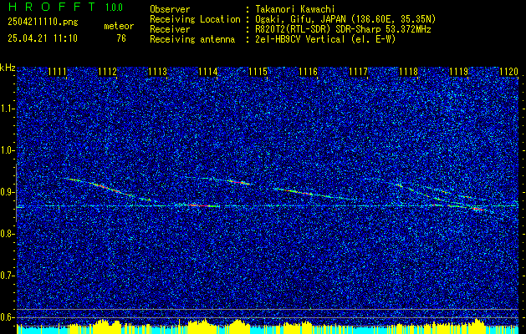Click the 1118 time axis marker
Viewport: 526px width, 334px height.
click(409, 72)
